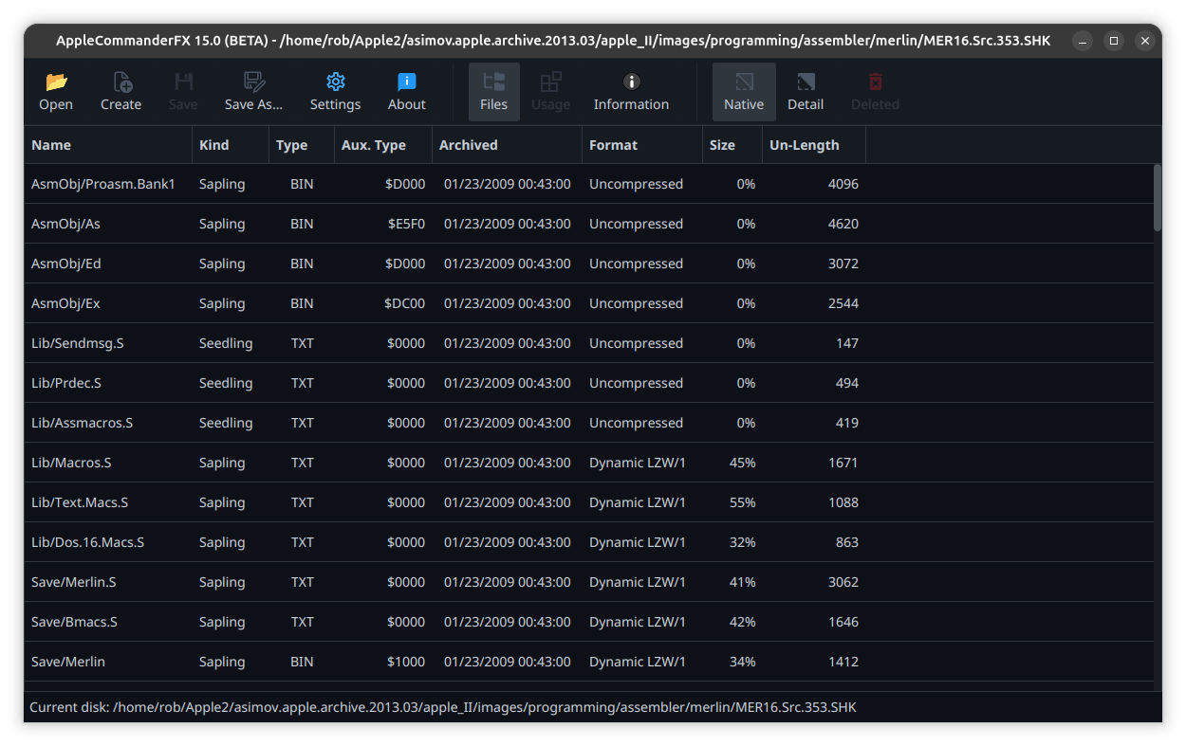Screen dimensions: 1186x746
Task: Select the AsmObj/Ed file
Action: (x=588, y=264)
